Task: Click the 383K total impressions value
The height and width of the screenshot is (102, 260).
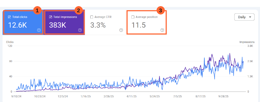Action: point(58,25)
